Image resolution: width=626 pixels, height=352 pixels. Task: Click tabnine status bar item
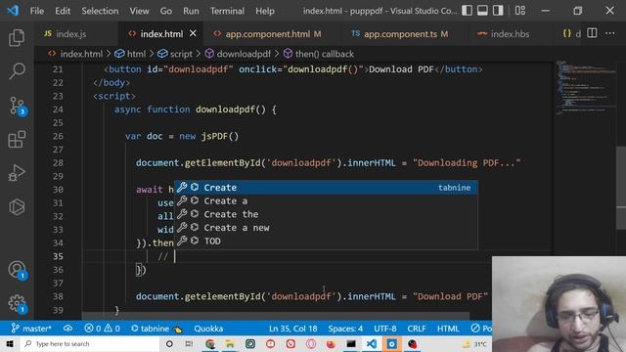[156, 329]
